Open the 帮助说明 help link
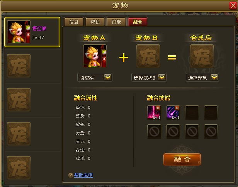This screenshot has height=187, width=238. (83, 175)
